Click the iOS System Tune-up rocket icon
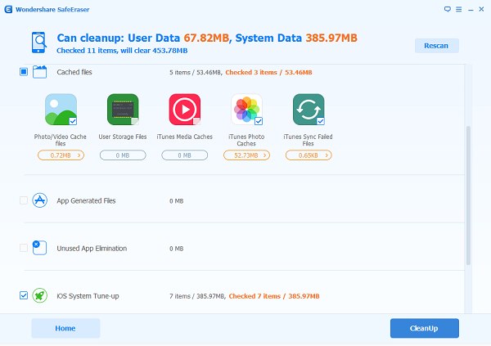Image resolution: width=491 pixels, height=346 pixels. click(40, 295)
